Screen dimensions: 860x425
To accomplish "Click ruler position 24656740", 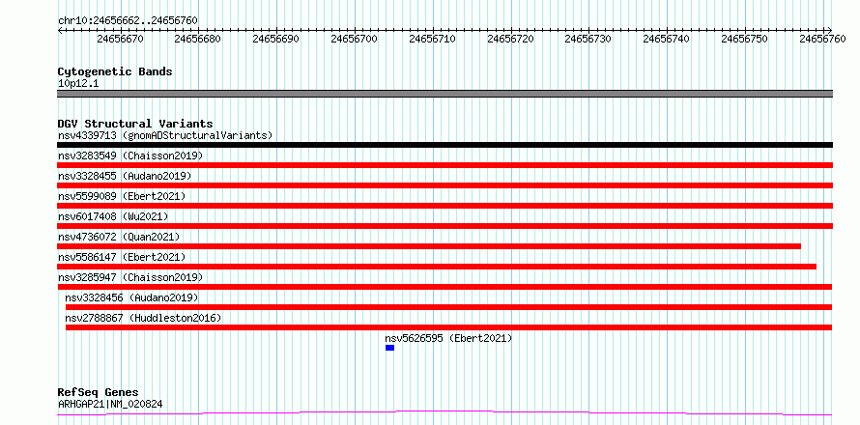I will click(667, 39).
